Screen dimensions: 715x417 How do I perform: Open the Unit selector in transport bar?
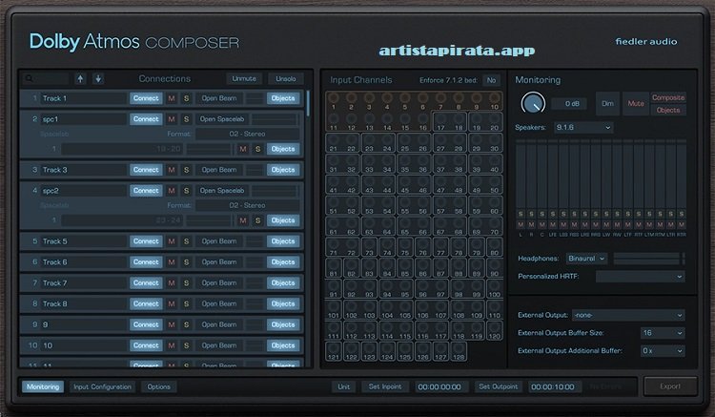pyautogui.click(x=344, y=386)
